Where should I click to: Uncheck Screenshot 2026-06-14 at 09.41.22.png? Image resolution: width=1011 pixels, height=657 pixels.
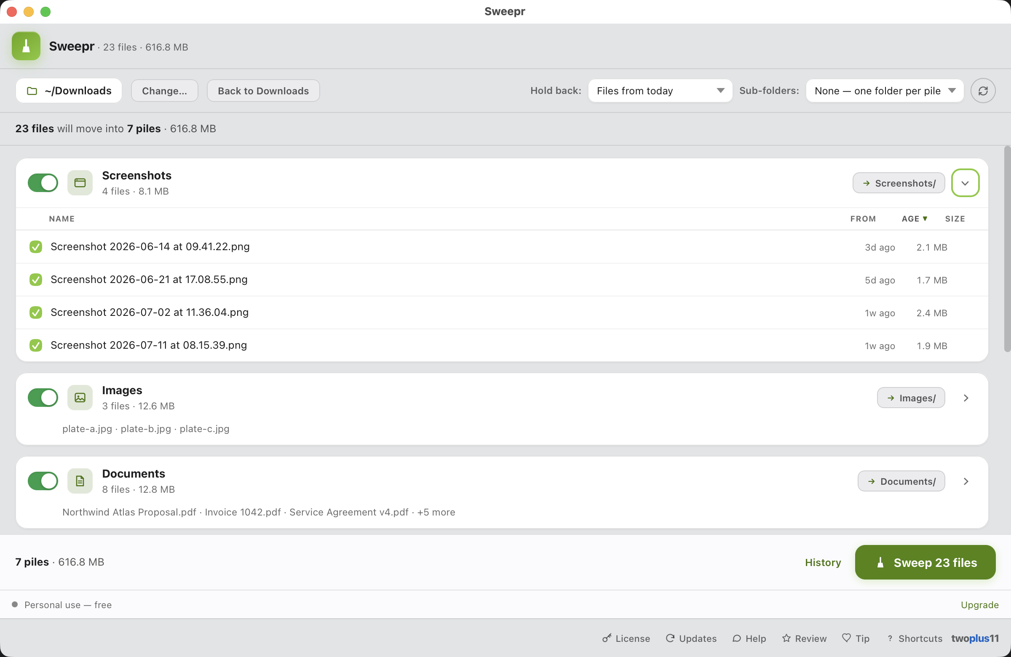tap(36, 247)
